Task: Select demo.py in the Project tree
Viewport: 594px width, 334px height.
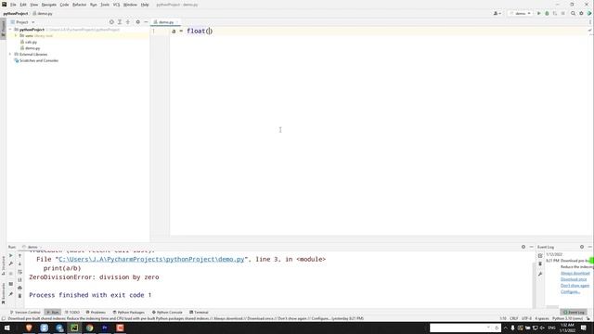Action: pos(32,48)
